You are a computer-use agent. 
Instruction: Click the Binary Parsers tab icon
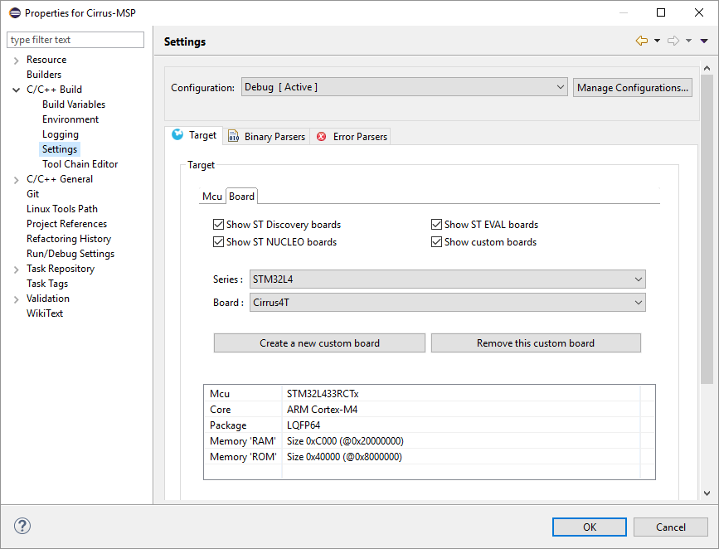[233, 136]
